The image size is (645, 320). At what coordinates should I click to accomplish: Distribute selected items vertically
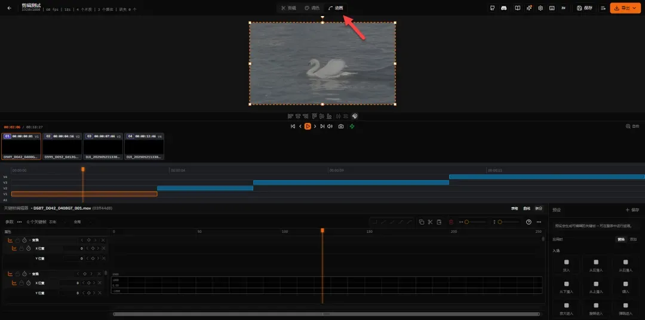coord(346,116)
